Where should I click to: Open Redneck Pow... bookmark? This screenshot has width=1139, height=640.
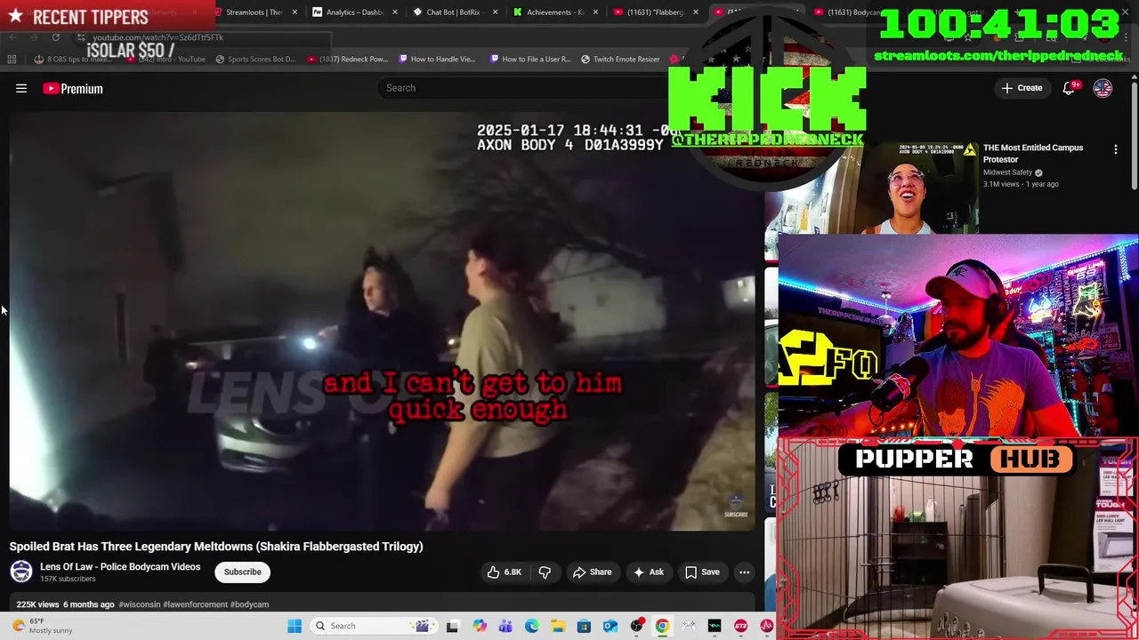[348, 59]
